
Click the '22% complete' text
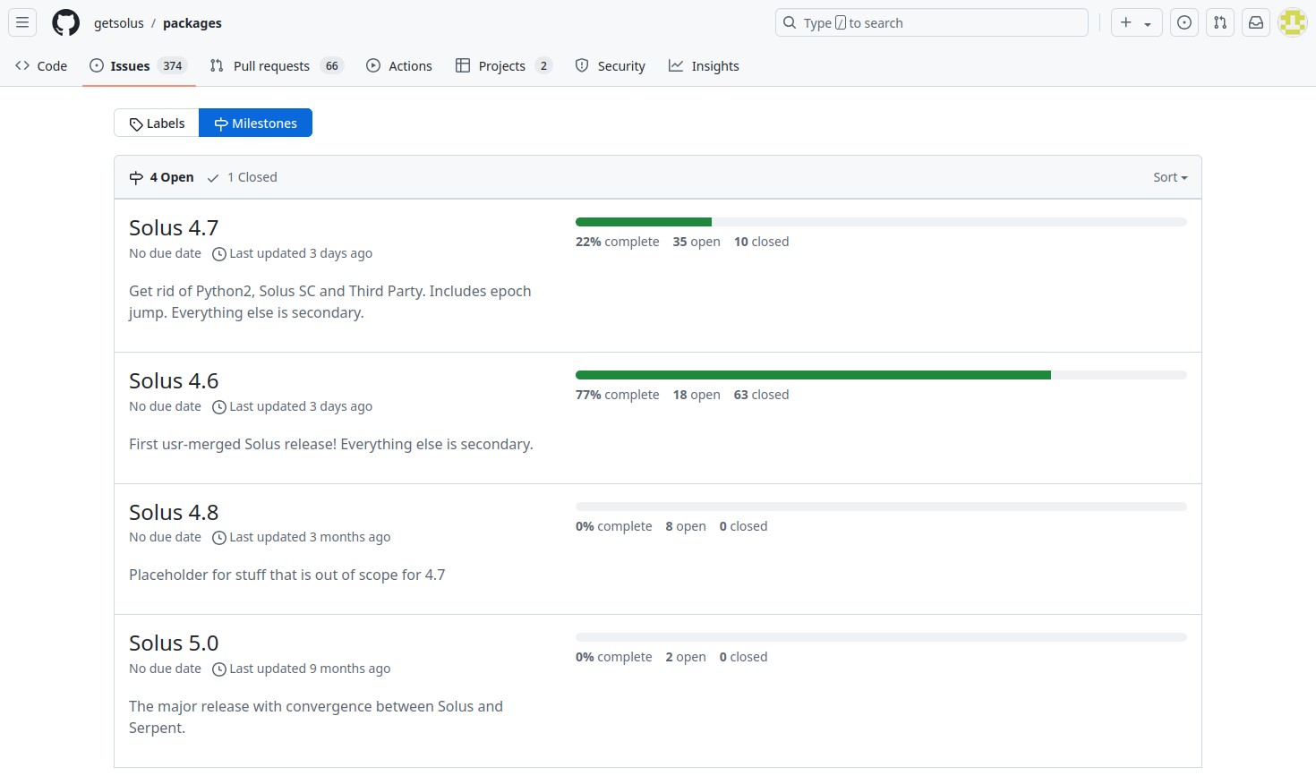(617, 242)
